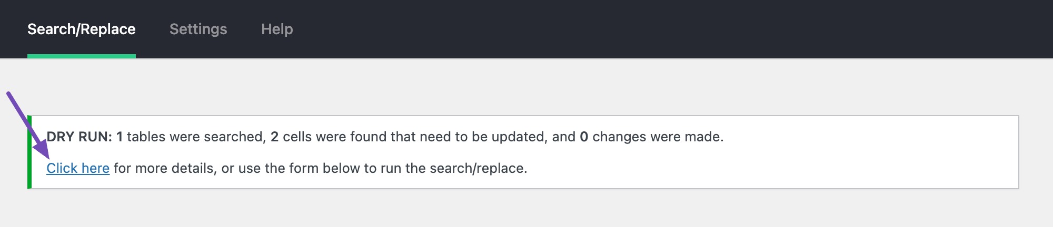Click the bold "1" tables count
The image size is (1053, 227).
(120, 137)
